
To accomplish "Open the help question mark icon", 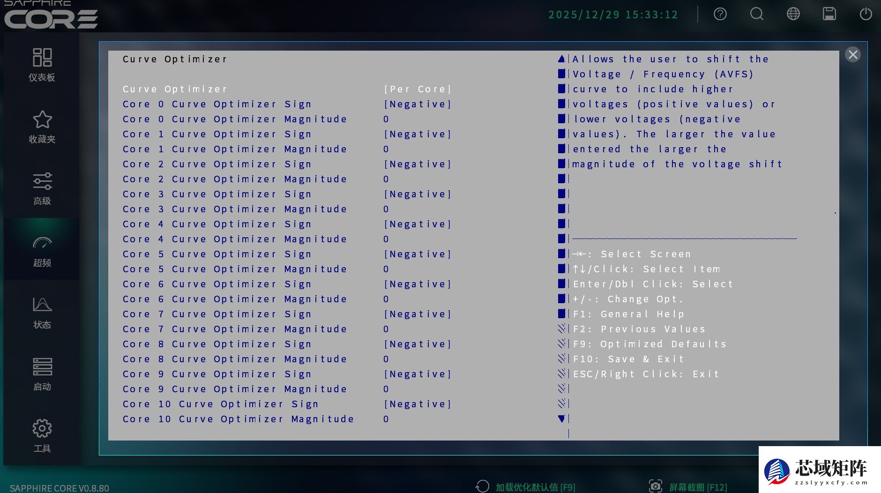I will [720, 14].
